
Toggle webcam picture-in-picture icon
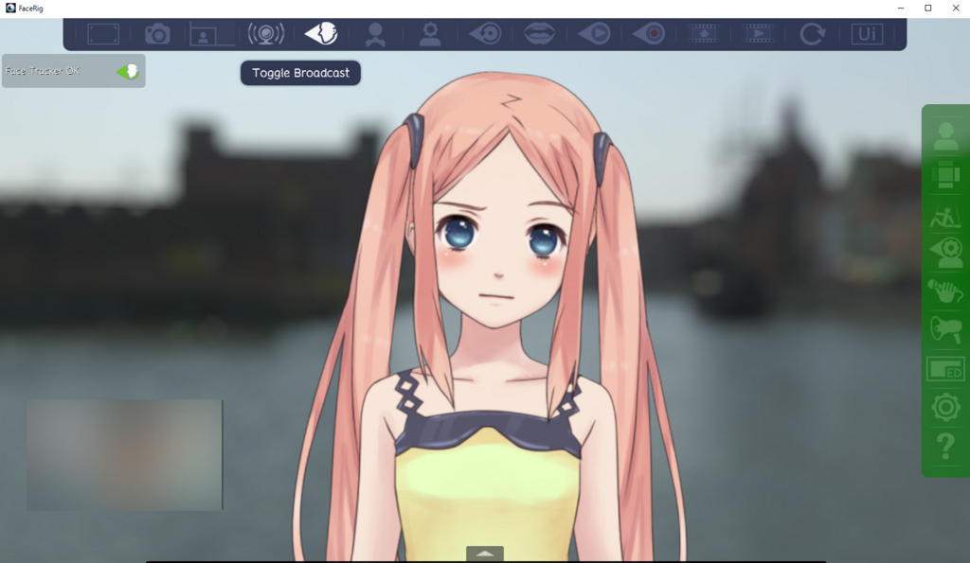[211, 35]
